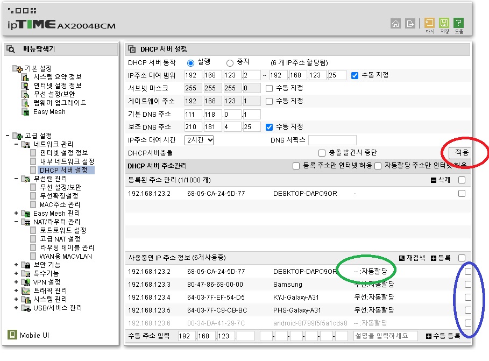Click the logout icon in header

pos(410,23)
